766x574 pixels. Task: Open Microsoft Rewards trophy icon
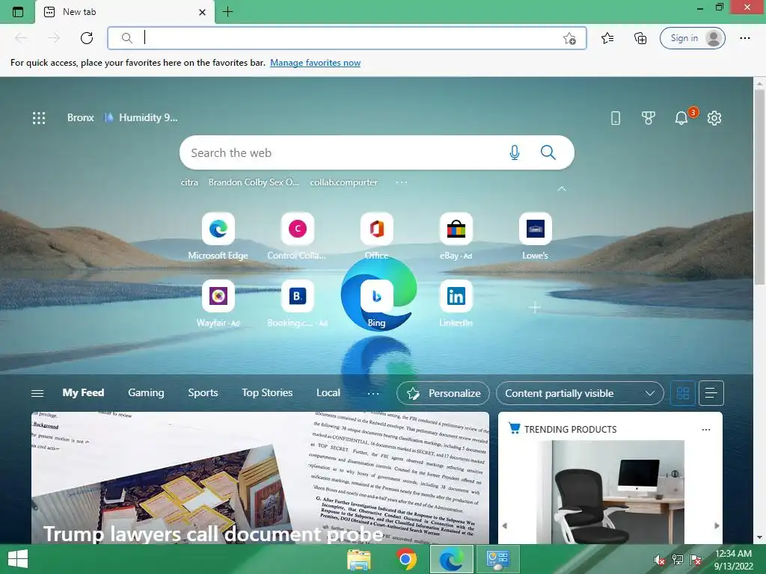(x=649, y=117)
